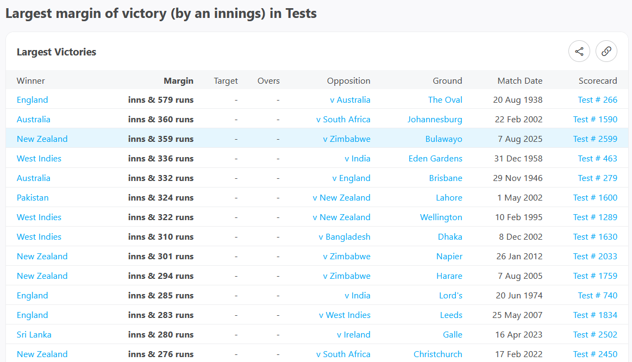Copy link with the chain icon
This screenshot has height=362, width=632.
[x=606, y=52]
